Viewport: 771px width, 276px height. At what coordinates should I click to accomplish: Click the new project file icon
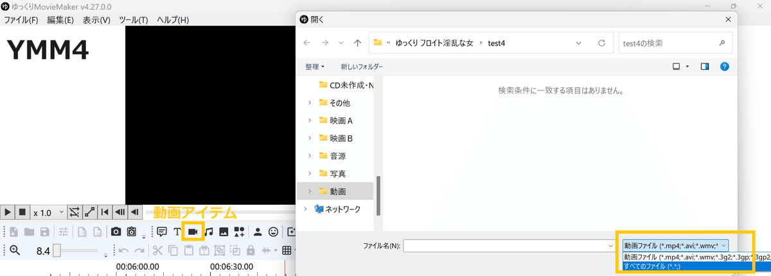click(13, 232)
